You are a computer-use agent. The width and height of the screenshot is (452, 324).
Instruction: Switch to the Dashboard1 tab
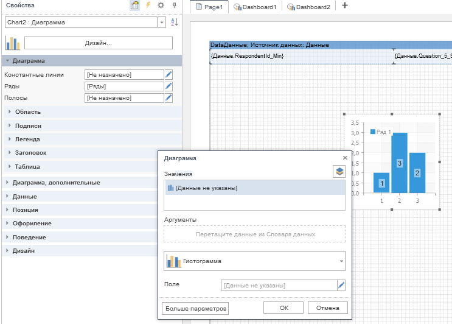click(255, 7)
